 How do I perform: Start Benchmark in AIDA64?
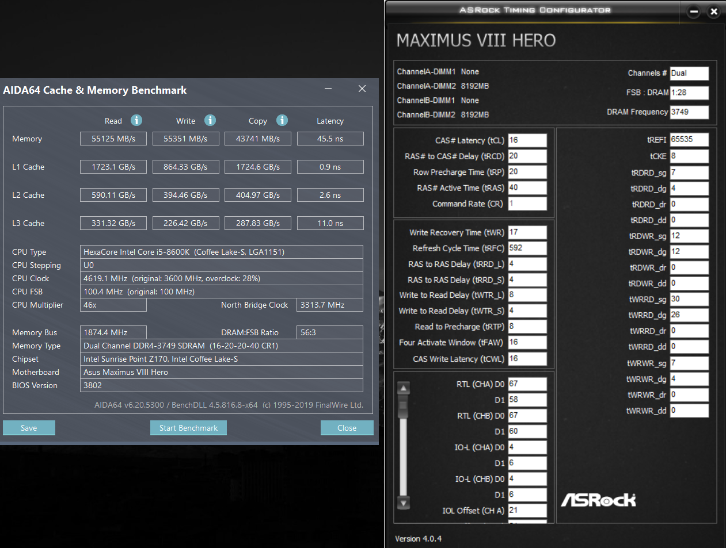pos(188,428)
